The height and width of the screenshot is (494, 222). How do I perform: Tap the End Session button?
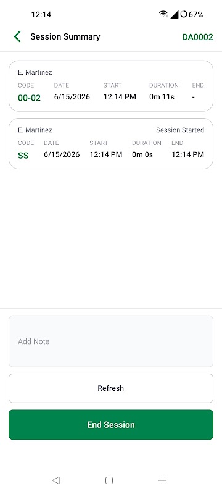111,425
